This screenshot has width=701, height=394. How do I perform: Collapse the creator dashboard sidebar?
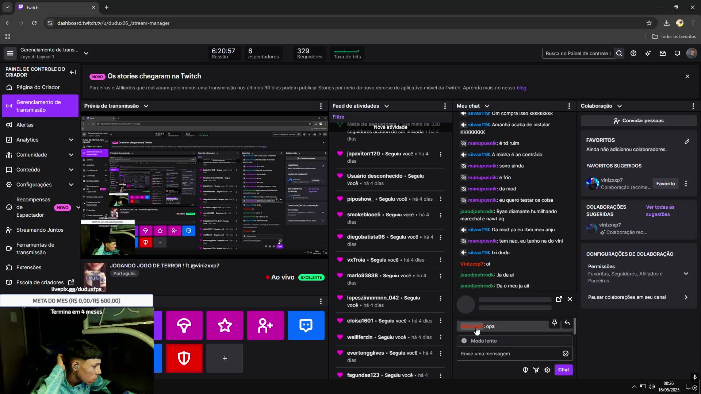[x=73, y=72]
